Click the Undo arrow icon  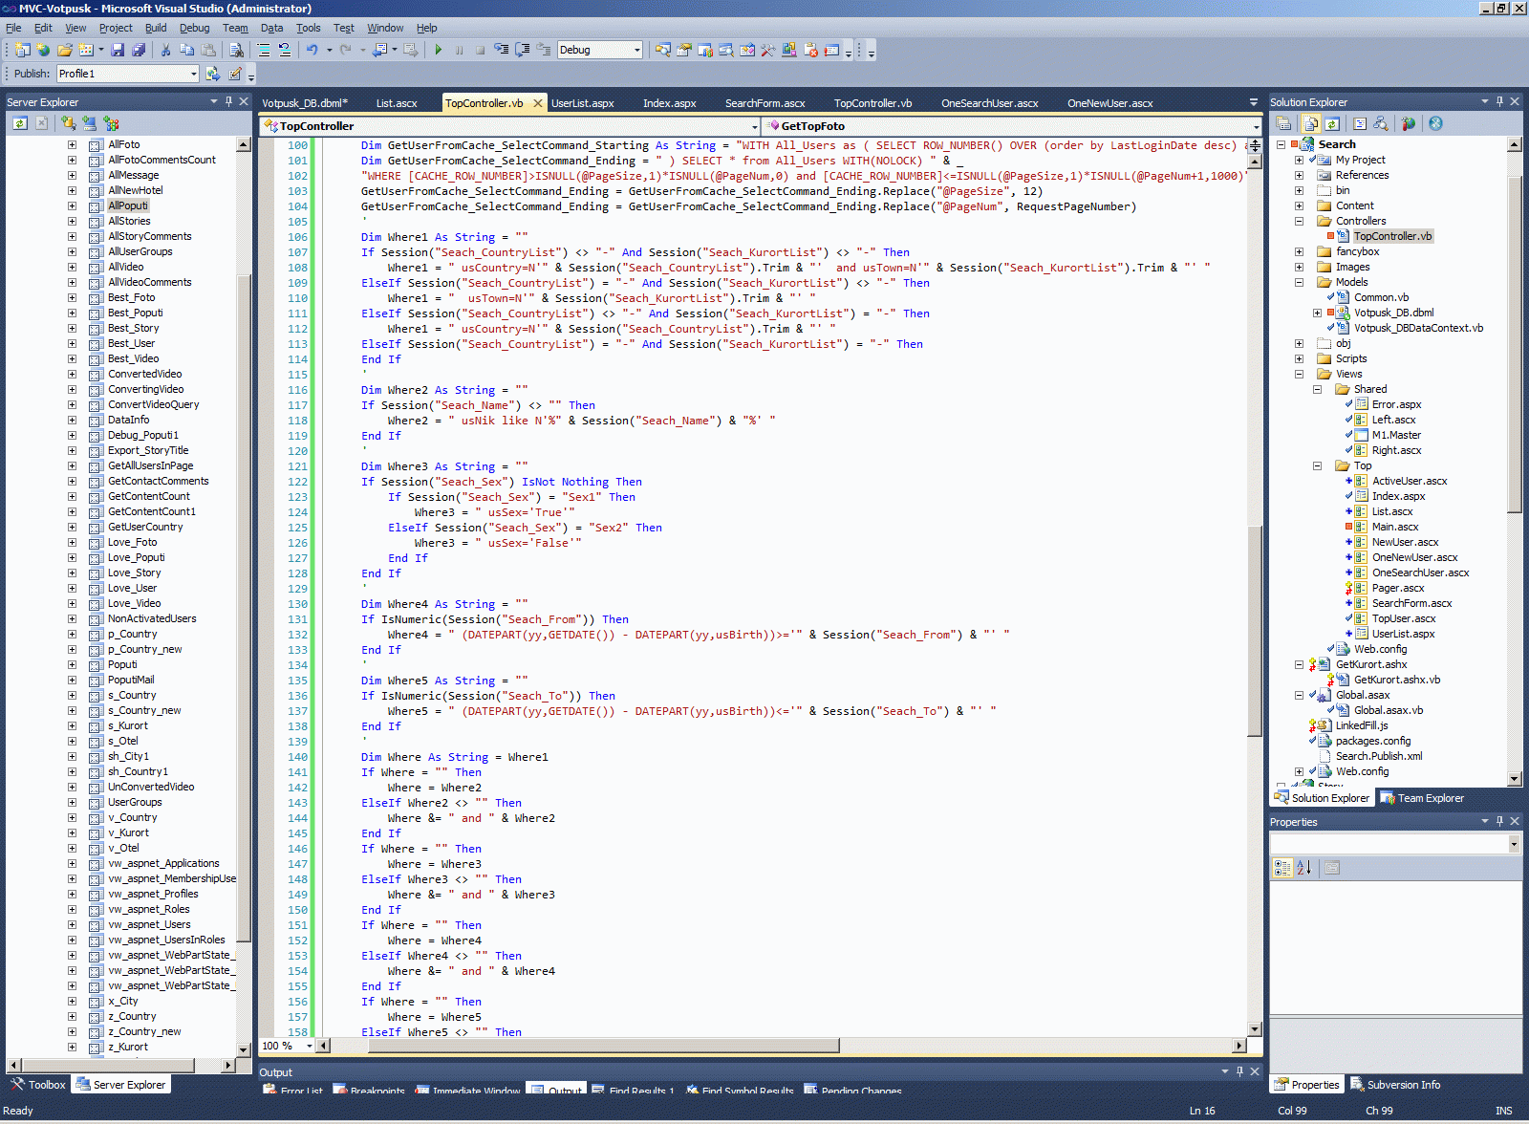312,50
